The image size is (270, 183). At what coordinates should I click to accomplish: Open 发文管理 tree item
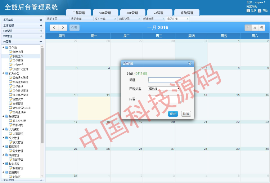point(18,142)
